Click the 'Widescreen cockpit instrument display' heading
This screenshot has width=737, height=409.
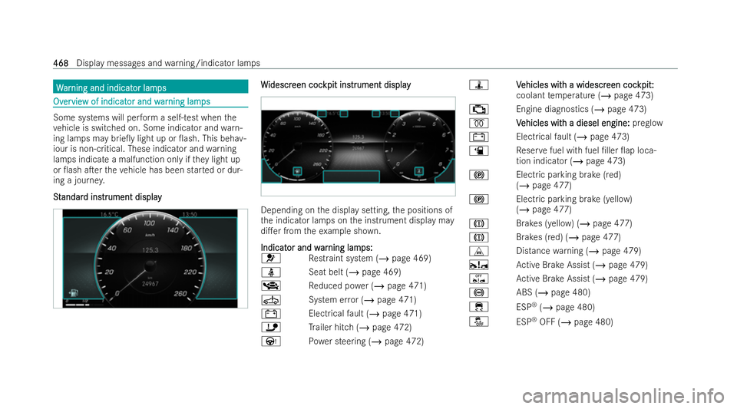click(x=335, y=84)
